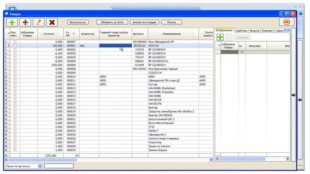Click images panel scrollbar right arrow
This screenshot has width=310, height=174.
287,159
